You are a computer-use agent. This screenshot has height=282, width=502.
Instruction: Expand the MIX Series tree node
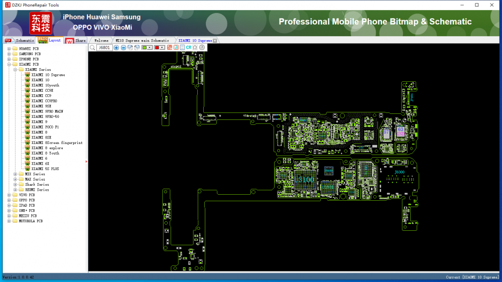[15, 174]
